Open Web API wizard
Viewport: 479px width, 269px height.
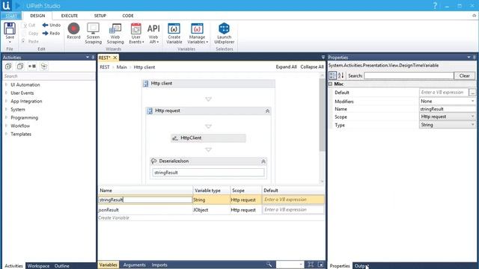[x=153, y=33]
